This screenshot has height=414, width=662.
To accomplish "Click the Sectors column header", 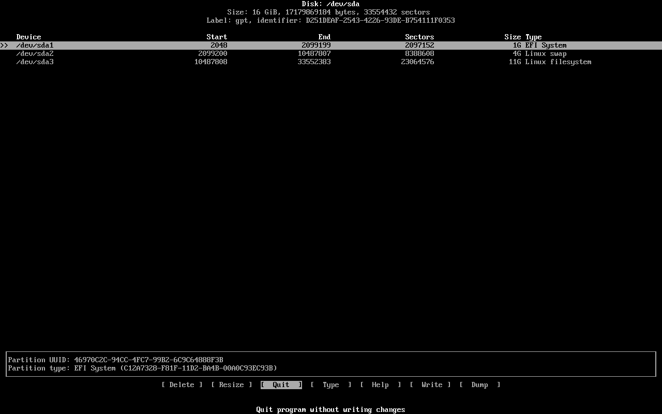I will tap(419, 37).
